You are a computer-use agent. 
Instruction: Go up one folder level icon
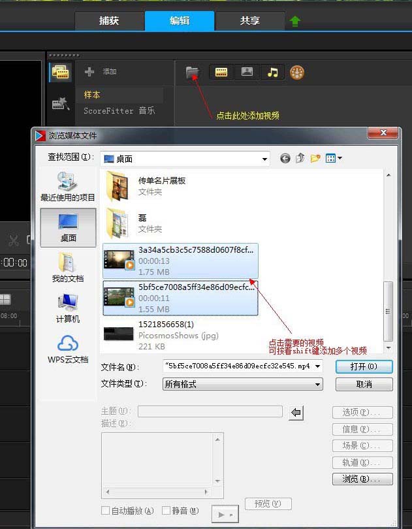pos(300,158)
